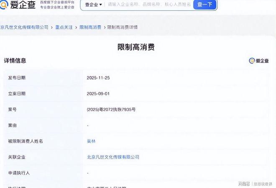This screenshot has height=188, width=276.
Task: Select the publish date 2025-11-25
Action: pos(98,78)
